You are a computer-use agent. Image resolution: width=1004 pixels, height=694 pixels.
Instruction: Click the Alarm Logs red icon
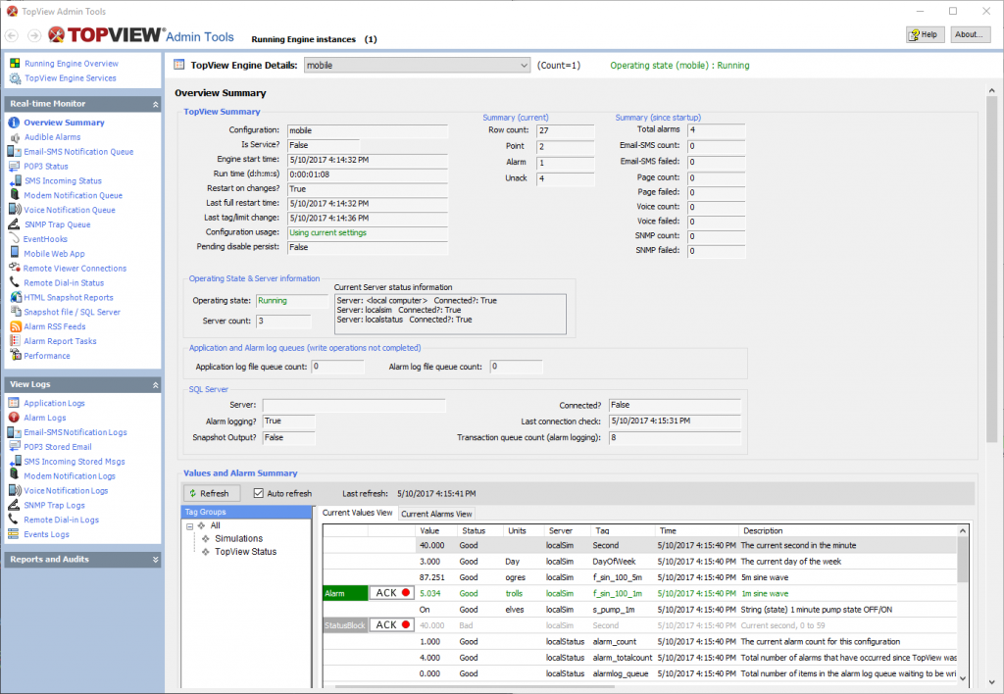[14, 418]
